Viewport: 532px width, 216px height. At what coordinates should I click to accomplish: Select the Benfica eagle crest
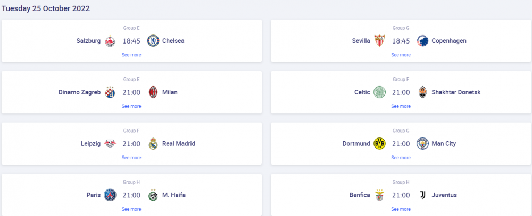pyautogui.click(x=379, y=195)
